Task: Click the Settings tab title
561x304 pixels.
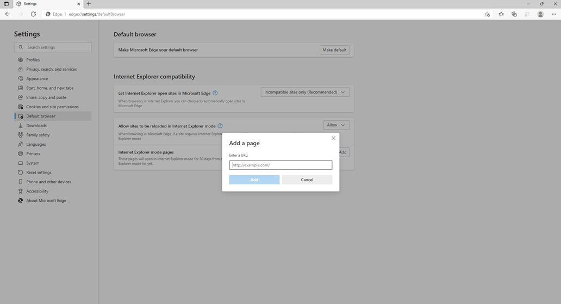Action: pos(30,4)
